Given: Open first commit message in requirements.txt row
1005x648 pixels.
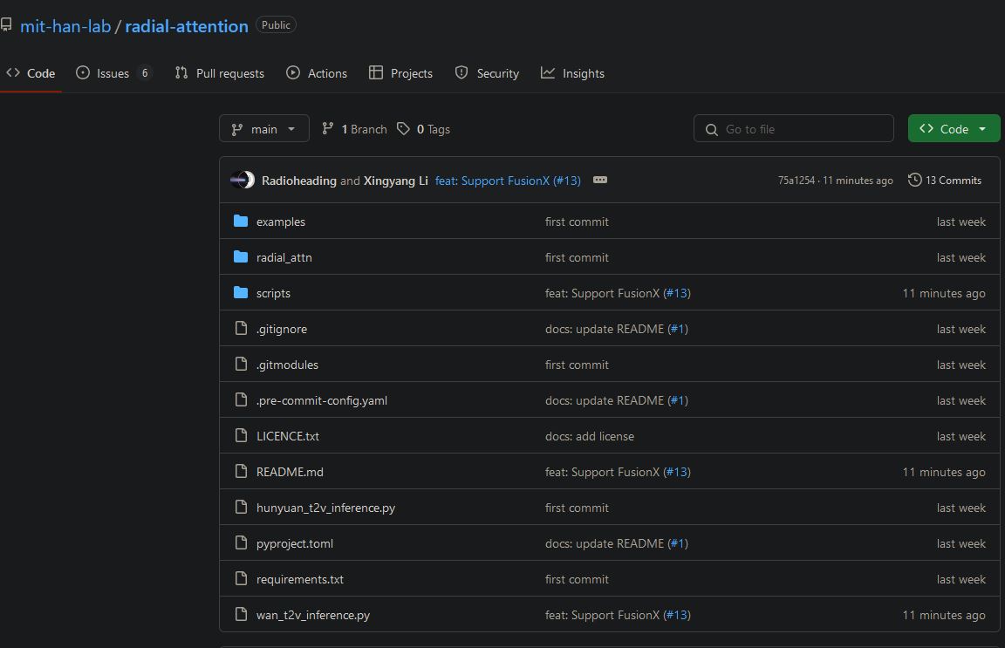Looking at the screenshot, I should point(577,579).
